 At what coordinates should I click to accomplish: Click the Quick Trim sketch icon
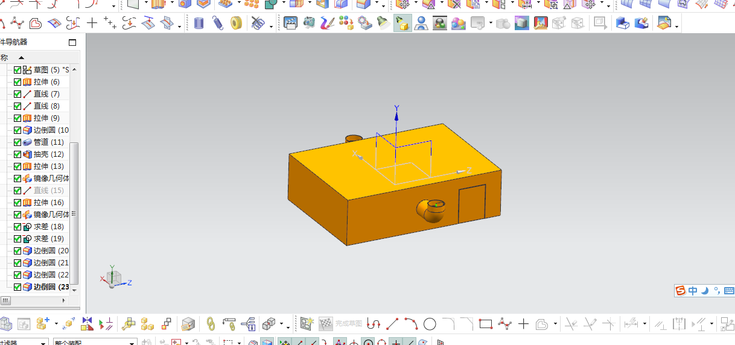[570, 324]
